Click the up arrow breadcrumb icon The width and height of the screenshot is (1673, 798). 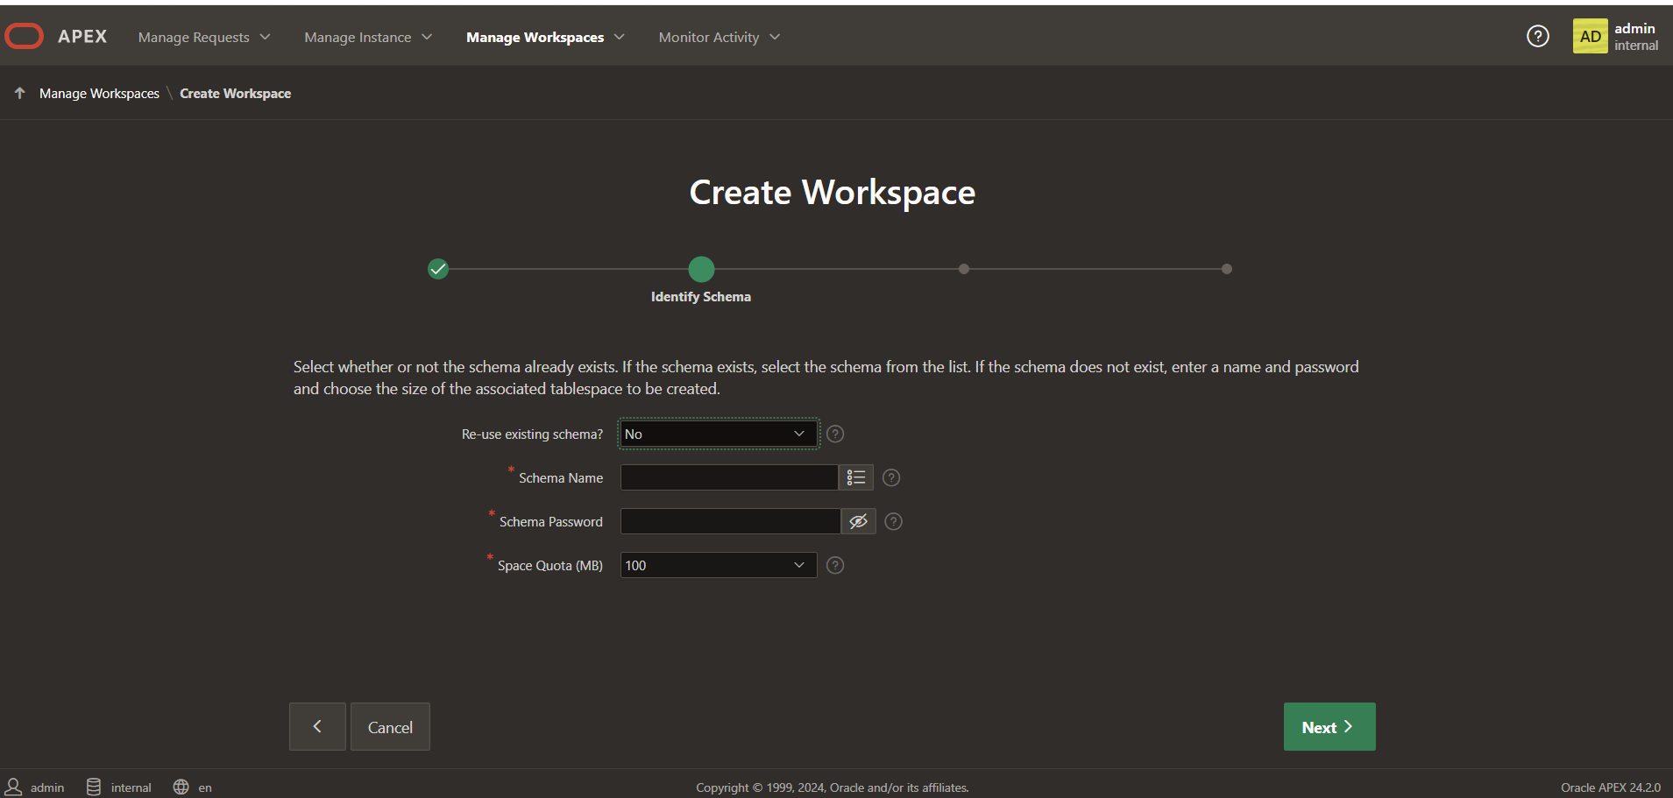19,93
